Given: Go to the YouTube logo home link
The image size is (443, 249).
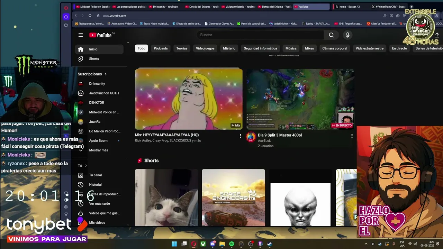Looking at the screenshot, I should [x=100, y=35].
